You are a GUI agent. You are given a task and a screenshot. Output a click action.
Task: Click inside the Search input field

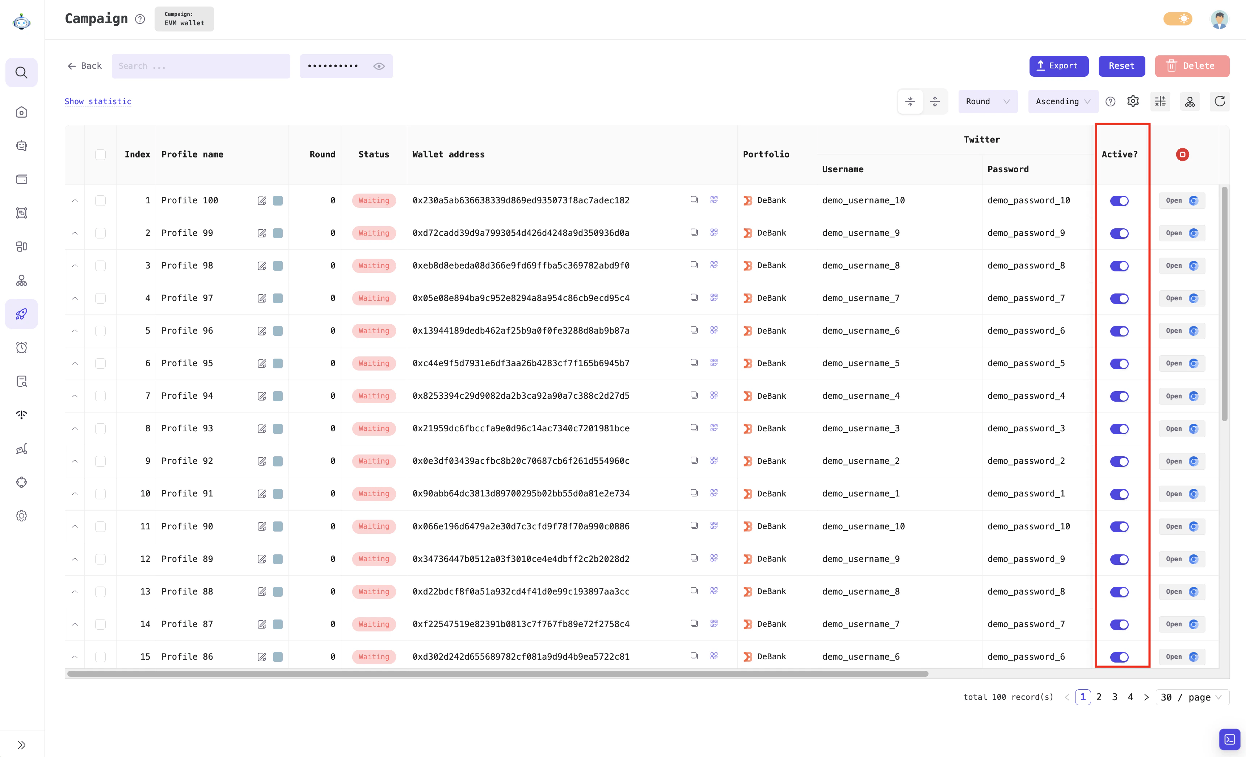[x=201, y=66]
